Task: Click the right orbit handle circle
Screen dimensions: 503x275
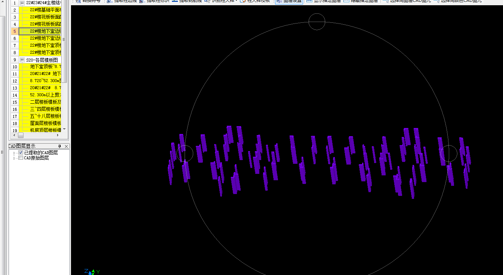Action: pyautogui.click(x=449, y=154)
